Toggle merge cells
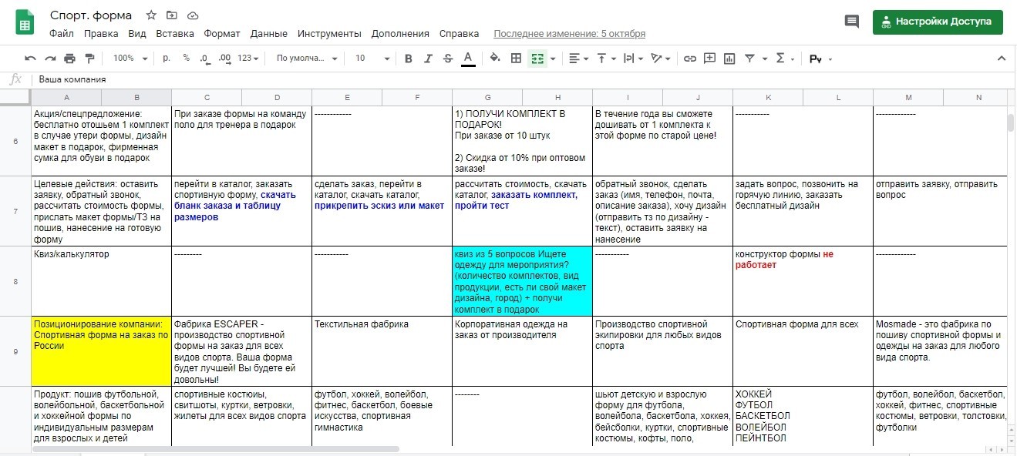The image size is (1017, 456). pyautogui.click(x=537, y=59)
